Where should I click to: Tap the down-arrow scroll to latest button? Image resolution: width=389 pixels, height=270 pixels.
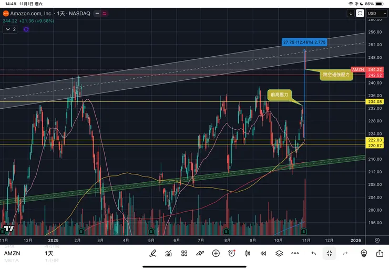tap(351, 13)
